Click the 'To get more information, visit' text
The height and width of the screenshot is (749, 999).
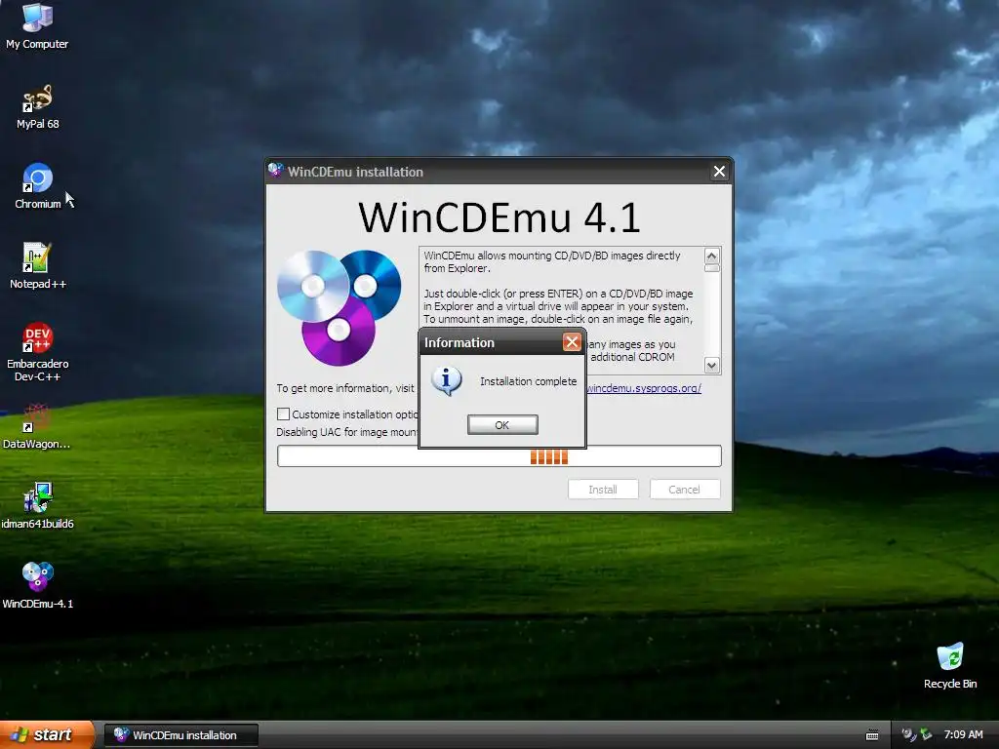click(x=345, y=388)
